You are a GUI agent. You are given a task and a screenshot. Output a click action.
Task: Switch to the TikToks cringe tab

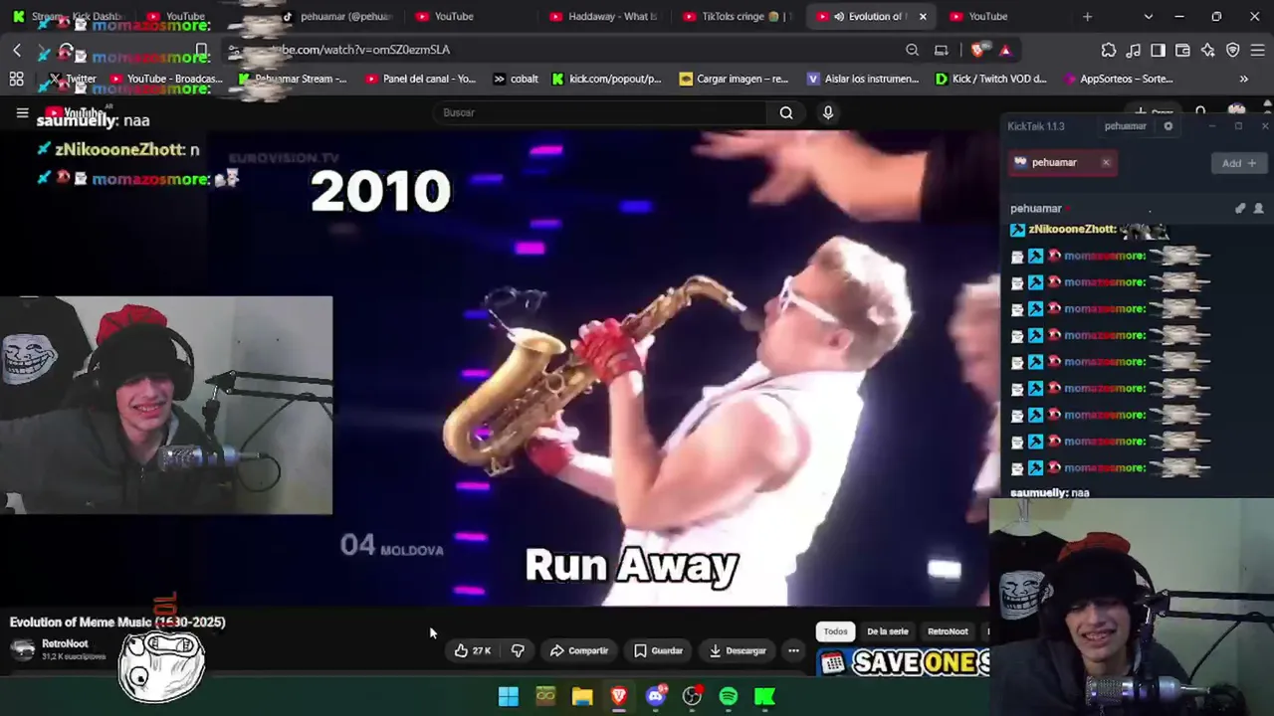coord(740,16)
